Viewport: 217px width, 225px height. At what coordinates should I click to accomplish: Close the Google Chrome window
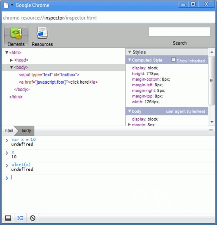pyautogui.click(x=206, y=4)
